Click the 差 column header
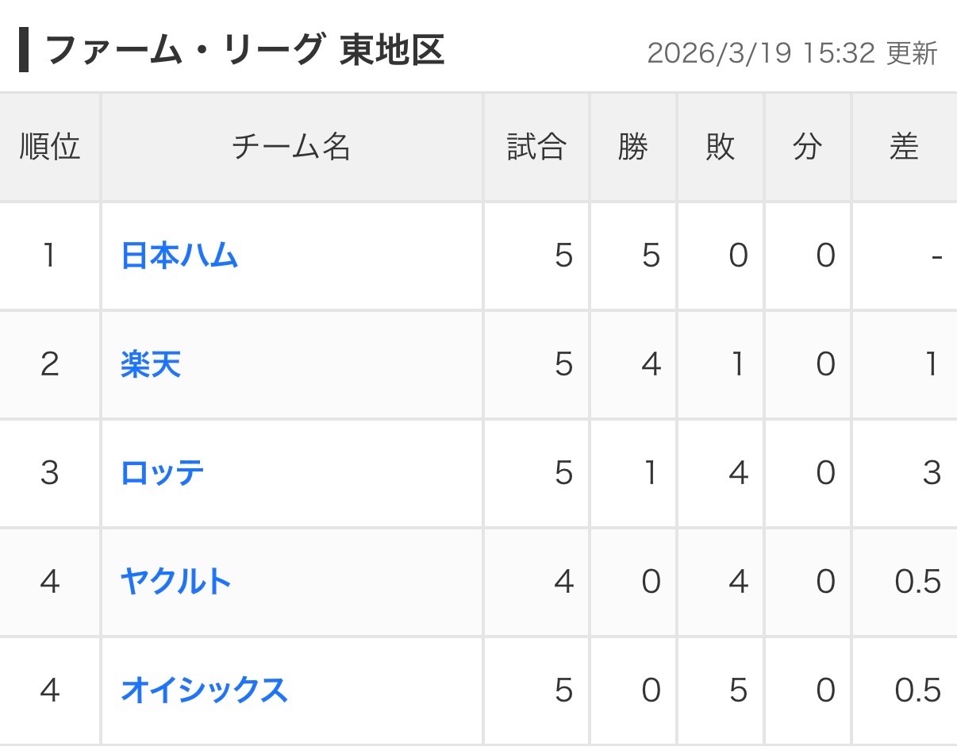Screen dimensions: 957x754 coord(904,147)
